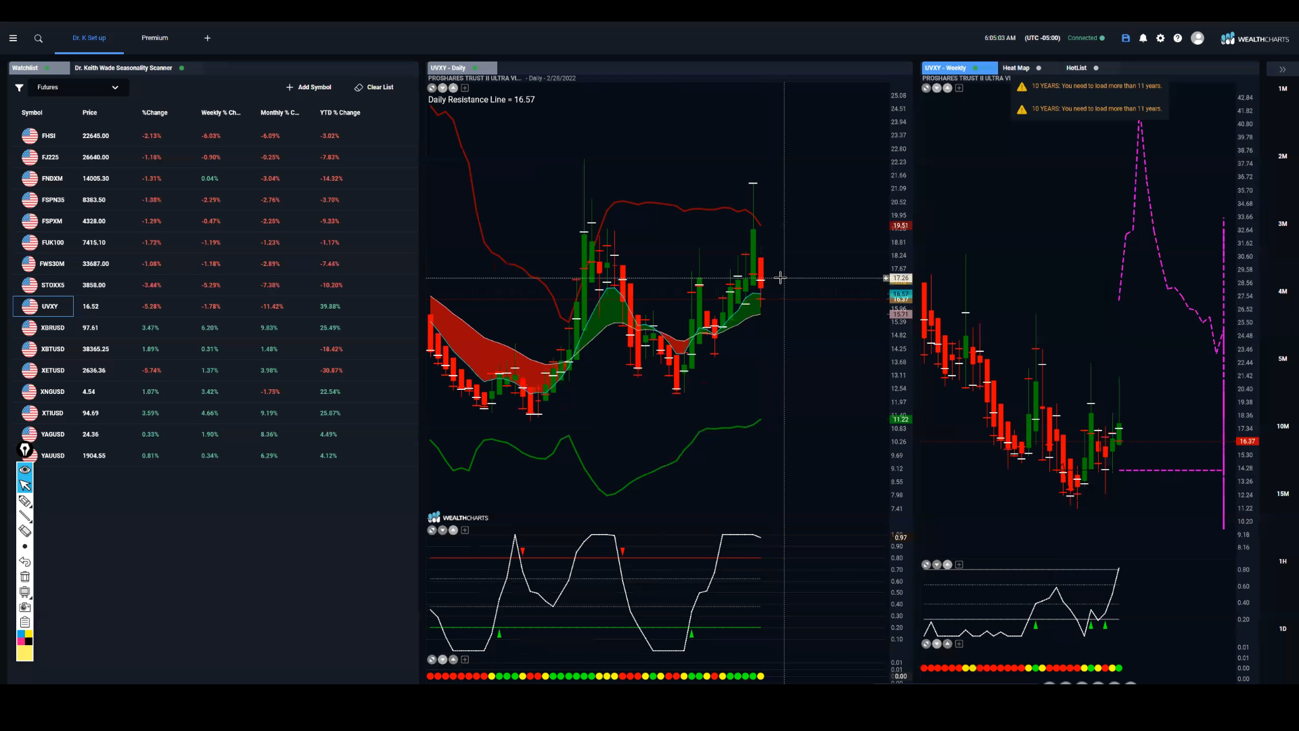Maximize the UVXY Weekly chart pane
Image resolution: width=1299 pixels, height=731 pixels.
(x=926, y=88)
